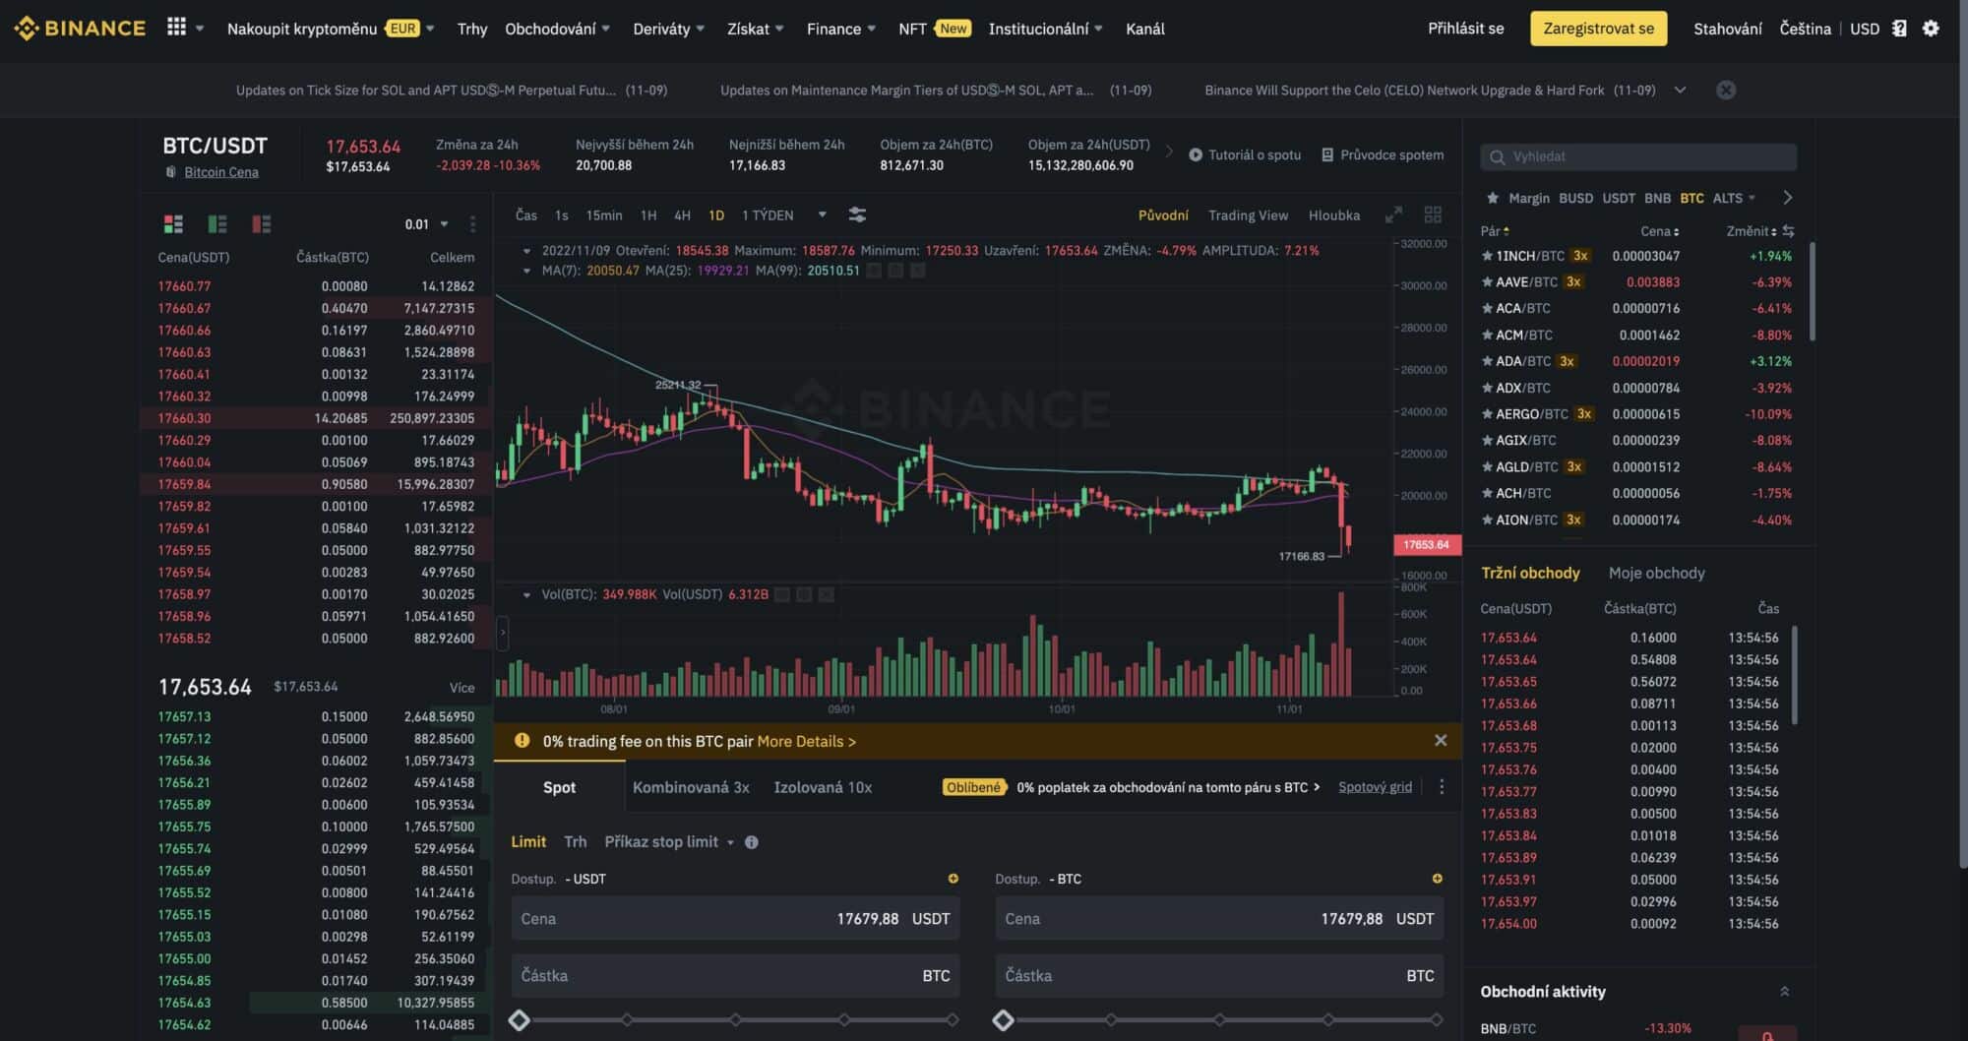Open the Moje obchody tab
1968x1041 pixels.
1656,573
